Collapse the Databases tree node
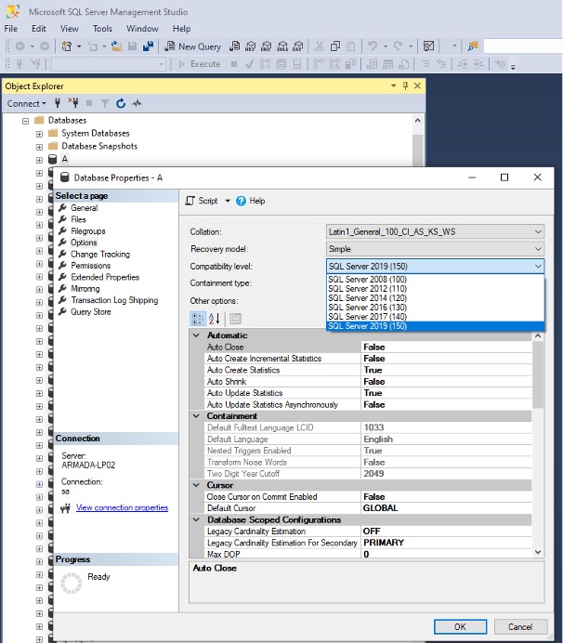Screen dimensions: 563x643 point(25,121)
